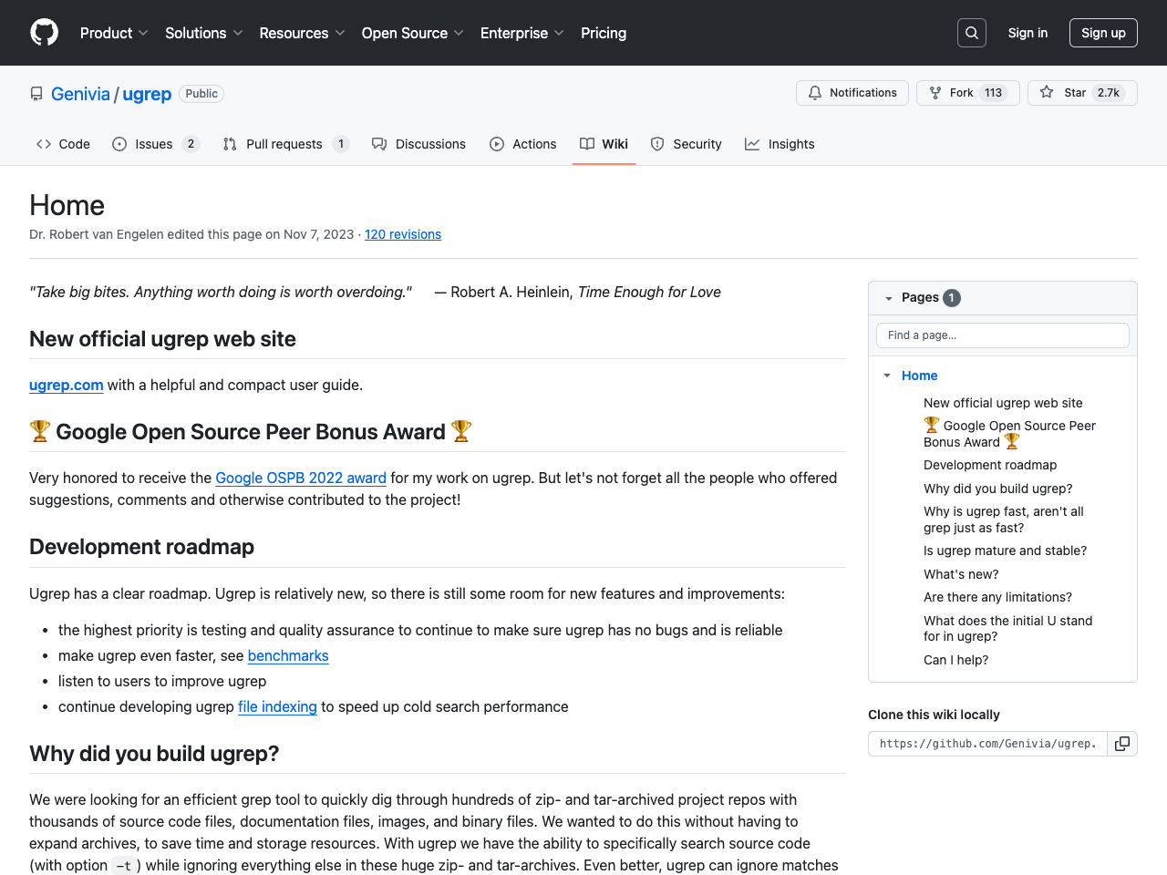
Task: Copy the wiki clone URL with copy icon
Action: pyautogui.click(x=1122, y=744)
